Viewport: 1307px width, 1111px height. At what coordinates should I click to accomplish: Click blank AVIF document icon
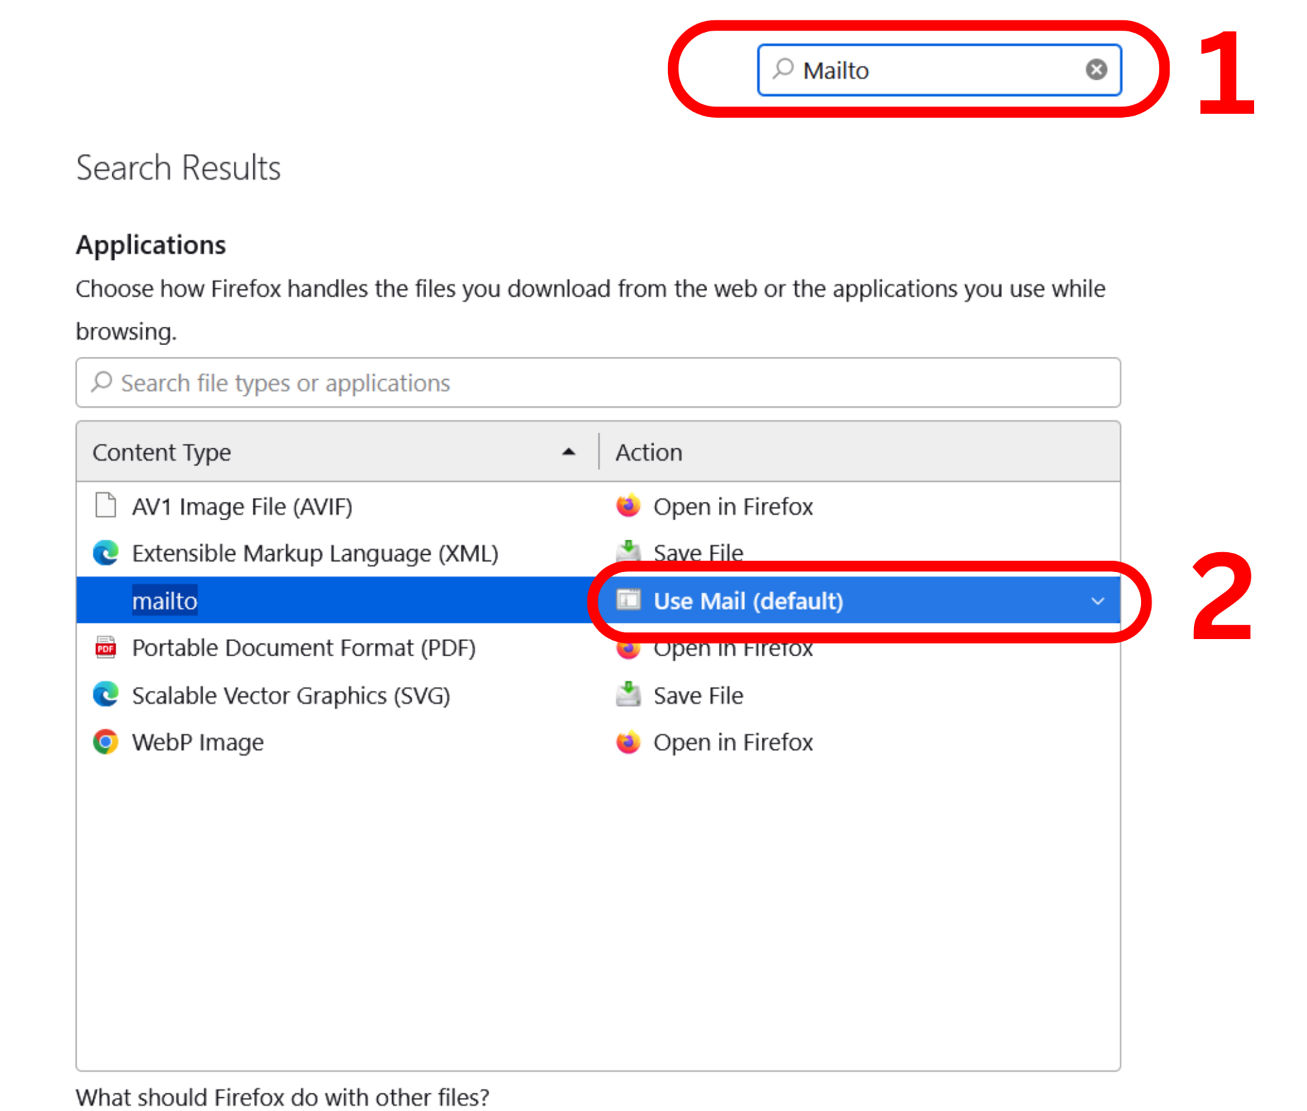[x=106, y=506]
